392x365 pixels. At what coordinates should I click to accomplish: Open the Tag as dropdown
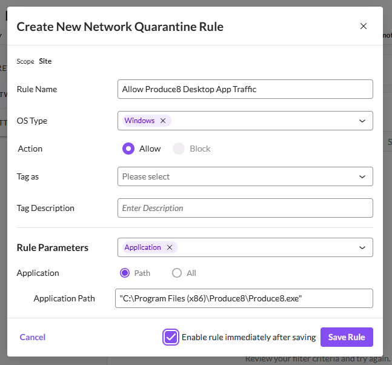[x=245, y=176]
